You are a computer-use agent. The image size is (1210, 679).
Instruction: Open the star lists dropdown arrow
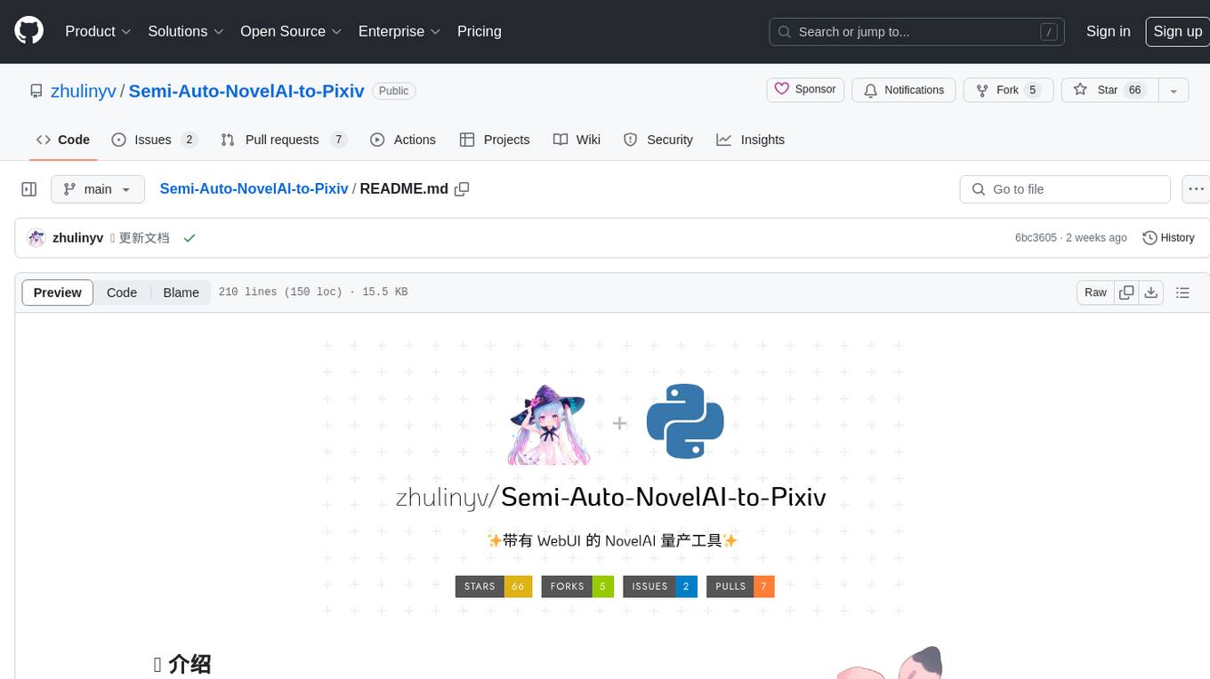pos(1174,90)
